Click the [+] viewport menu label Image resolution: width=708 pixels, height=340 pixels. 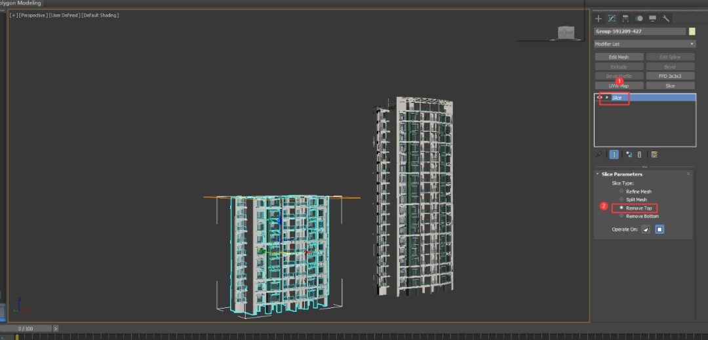(14, 15)
